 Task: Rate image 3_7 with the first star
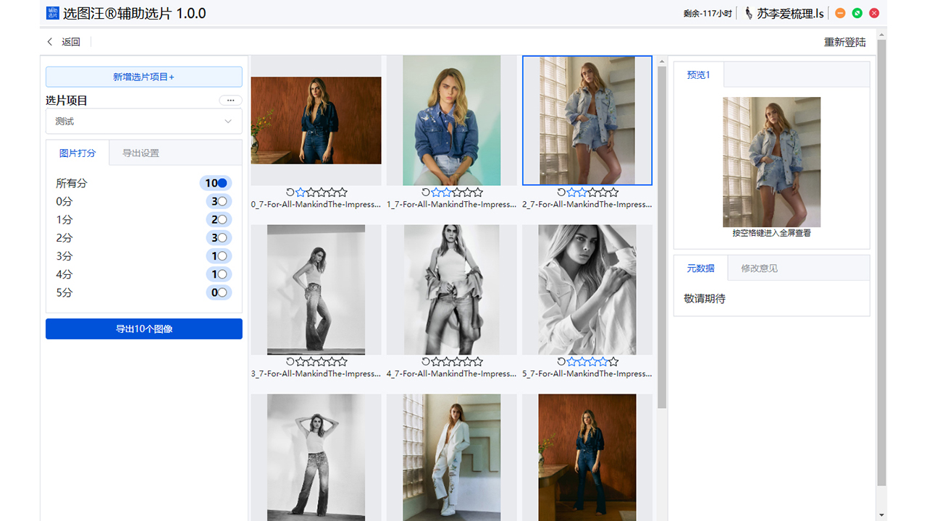pyautogui.click(x=300, y=362)
